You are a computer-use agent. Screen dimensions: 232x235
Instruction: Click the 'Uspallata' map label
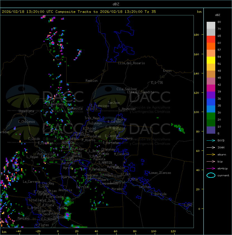26,111
